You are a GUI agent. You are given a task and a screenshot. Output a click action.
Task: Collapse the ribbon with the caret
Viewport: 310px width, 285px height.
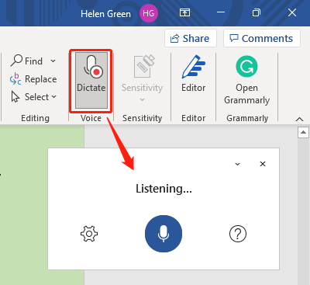coord(299,120)
